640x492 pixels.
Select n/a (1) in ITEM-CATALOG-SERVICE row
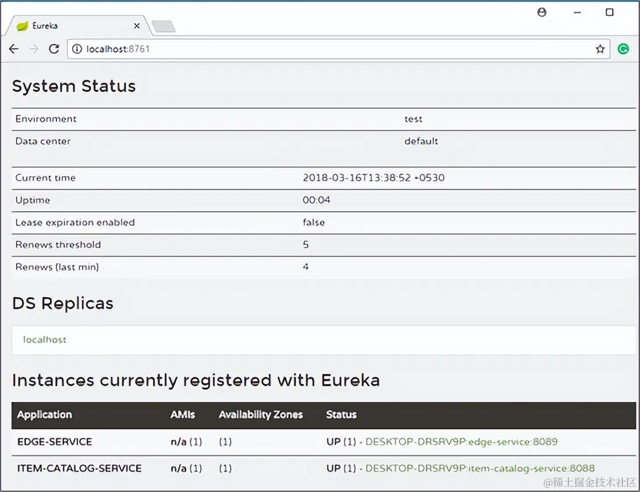pyautogui.click(x=186, y=468)
